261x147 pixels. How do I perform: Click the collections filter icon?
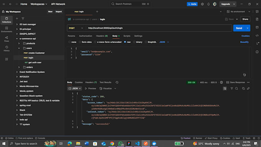tap(23, 18)
